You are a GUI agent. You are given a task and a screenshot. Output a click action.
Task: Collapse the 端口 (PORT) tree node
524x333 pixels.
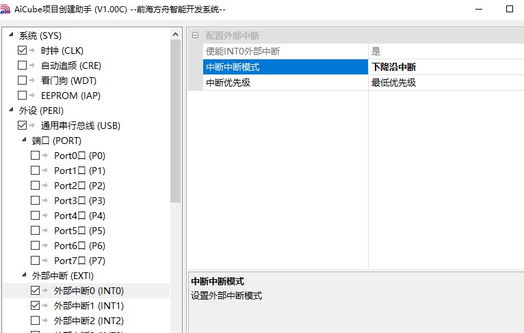coord(24,139)
